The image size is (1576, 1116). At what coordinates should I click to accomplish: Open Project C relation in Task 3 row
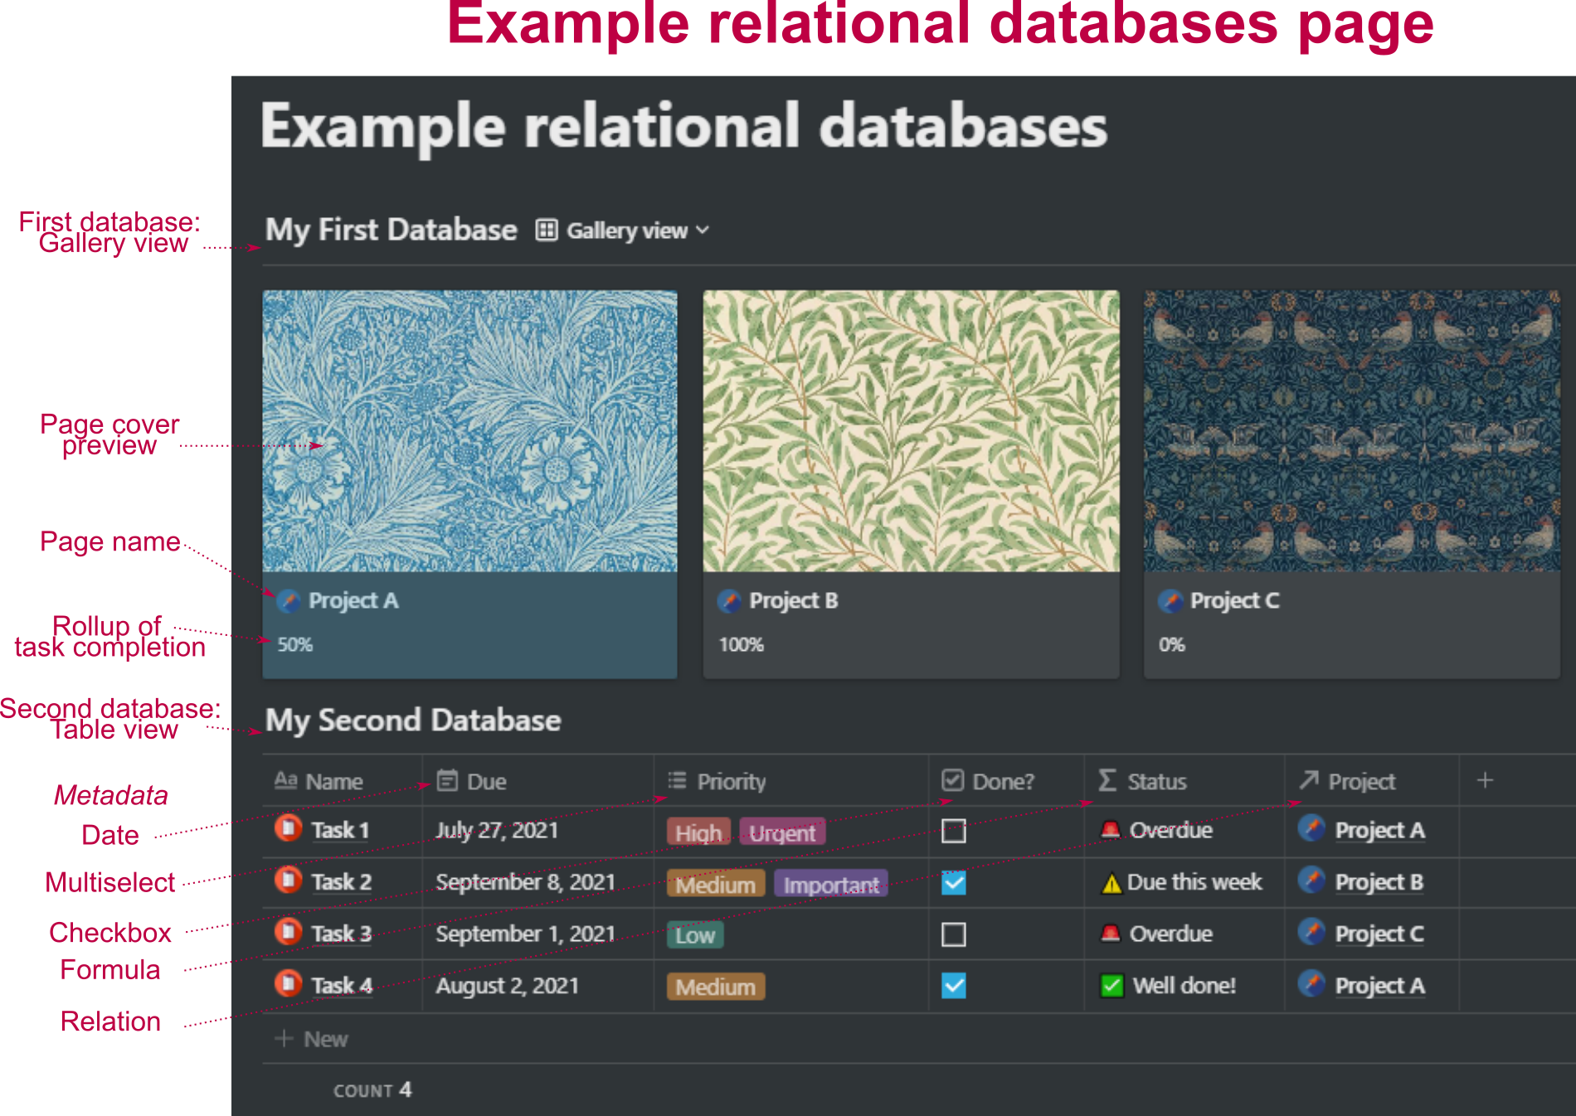click(1361, 934)
